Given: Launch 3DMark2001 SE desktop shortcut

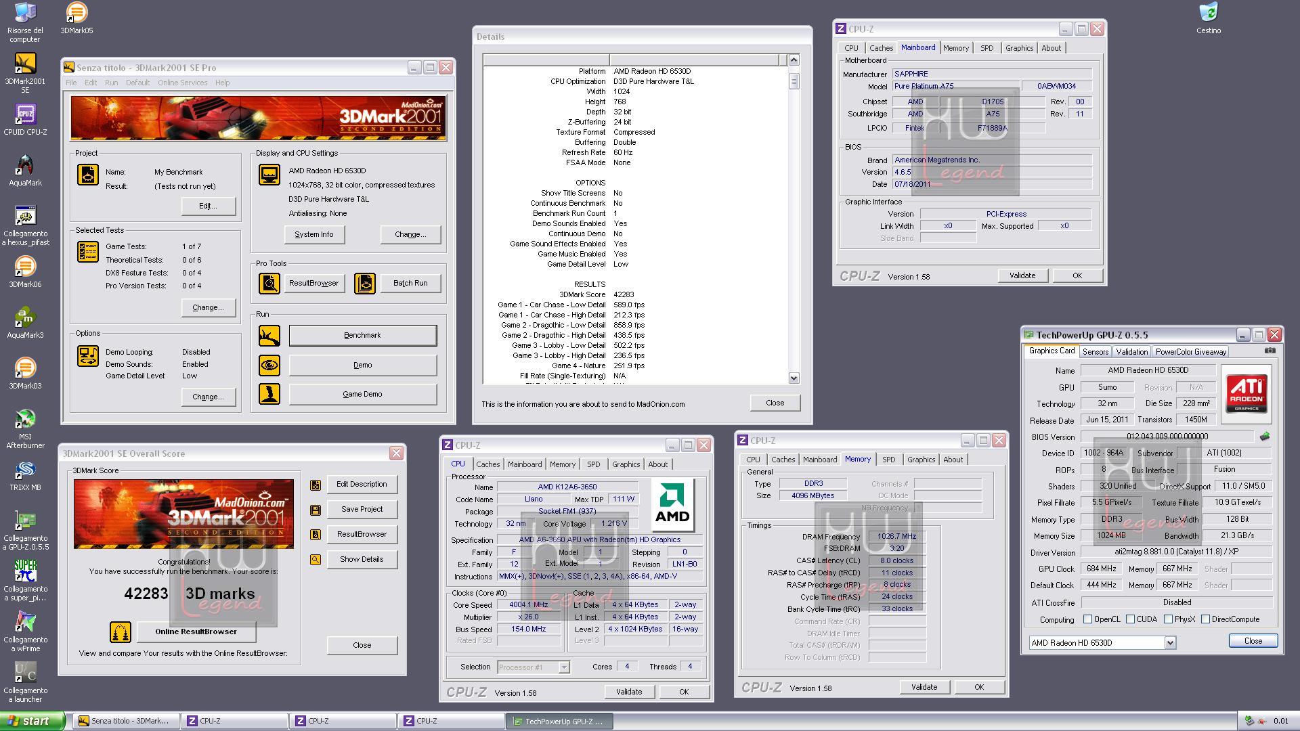Looking at the screenshot, I should [25, 73].
